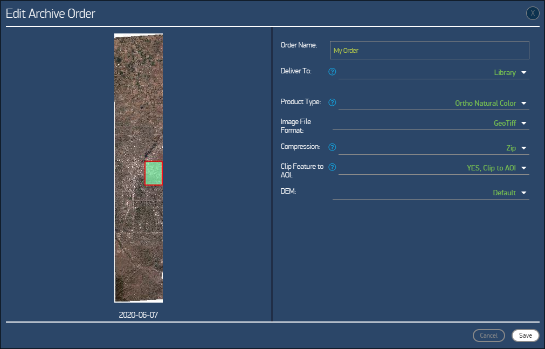Click the Library value
This screenshot has width=545, height=349.
point(505,72)
